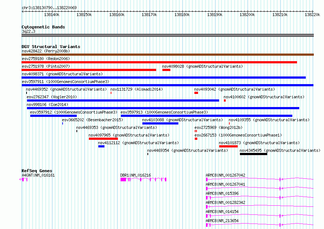
Task: Click the nsv4469354 gnomAD label
Action: pyautogui.click(x=187, y=150)
